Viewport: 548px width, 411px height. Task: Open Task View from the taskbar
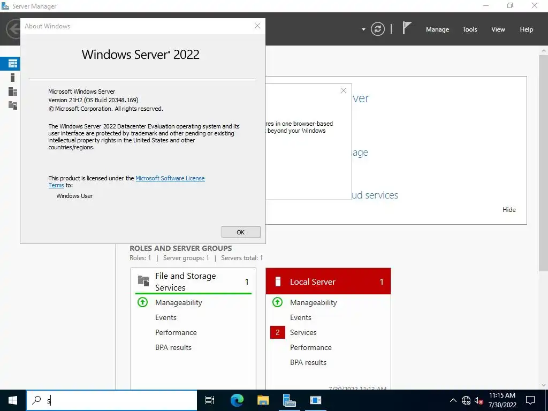210,400
